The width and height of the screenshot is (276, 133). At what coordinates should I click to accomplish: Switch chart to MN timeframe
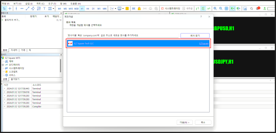pyautogui.click(x=105, y=9)
